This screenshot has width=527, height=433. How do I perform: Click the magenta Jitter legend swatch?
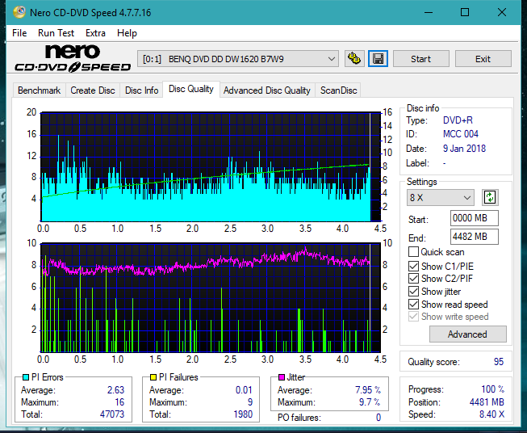click(x=282, y=377)
